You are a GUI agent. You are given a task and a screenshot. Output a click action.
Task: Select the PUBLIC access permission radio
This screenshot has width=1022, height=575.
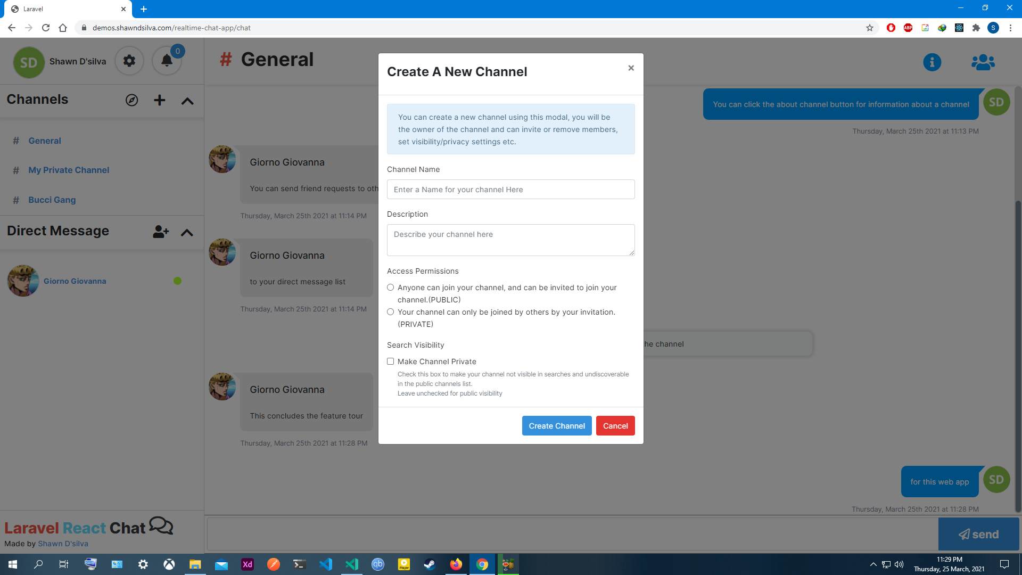coord(390,287)
